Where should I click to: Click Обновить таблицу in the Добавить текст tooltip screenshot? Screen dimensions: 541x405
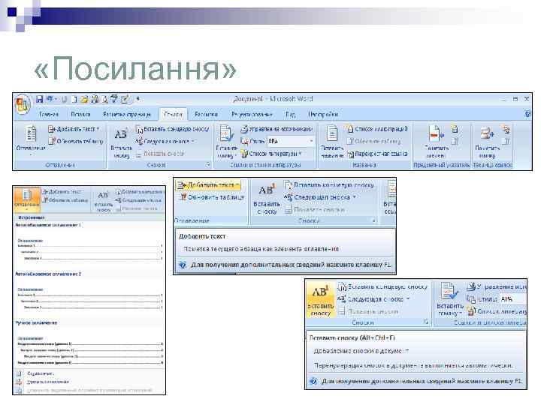point(211,197)
